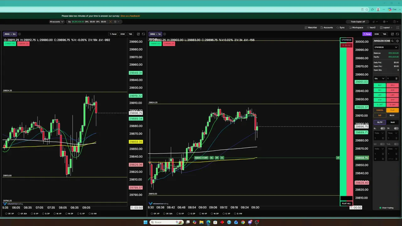402x226 pixels.
Task: Expand the All accounts dropdown
Action: 57,22
